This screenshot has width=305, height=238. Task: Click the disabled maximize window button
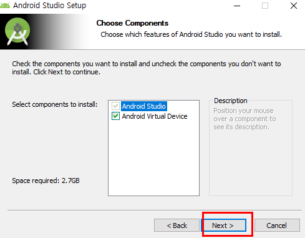pyautogui.click(x=265, y=6)
